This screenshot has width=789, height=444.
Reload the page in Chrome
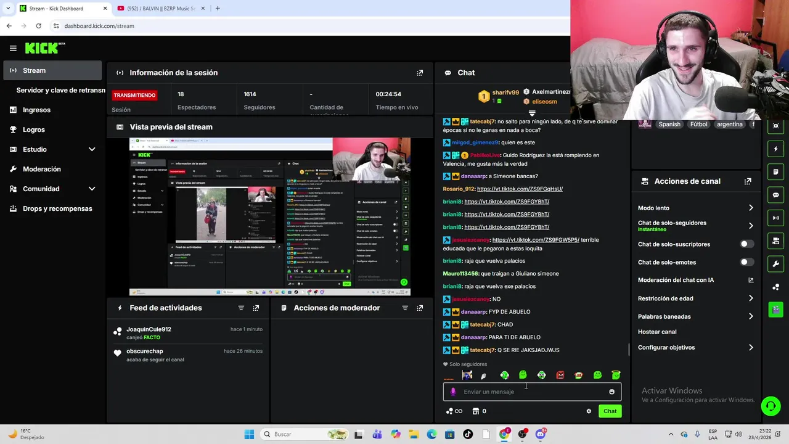[x=38, y=26]
